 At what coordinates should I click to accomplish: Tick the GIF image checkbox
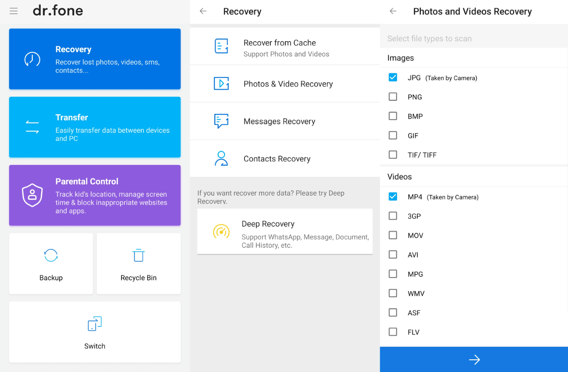coord(393,135)
